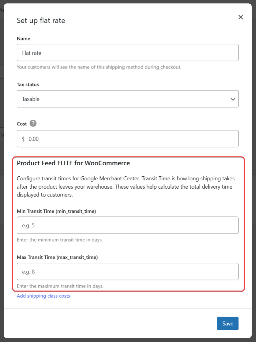Click into the Name field
The image size is (256, 342).
point(127,52)
